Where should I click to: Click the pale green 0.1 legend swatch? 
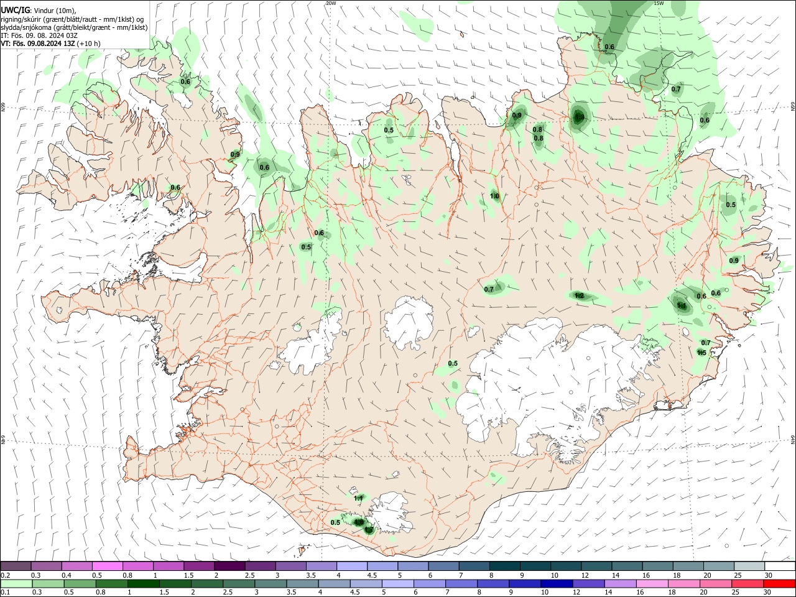coord(16,583)
